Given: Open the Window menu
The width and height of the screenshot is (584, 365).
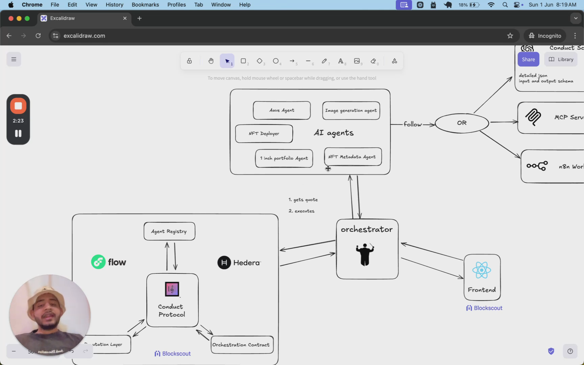Looking at the screenshot, I should tap(221, 5).
